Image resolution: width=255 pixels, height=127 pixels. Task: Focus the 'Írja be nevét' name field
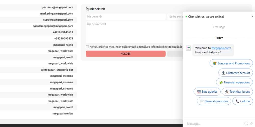pos(126,17)
